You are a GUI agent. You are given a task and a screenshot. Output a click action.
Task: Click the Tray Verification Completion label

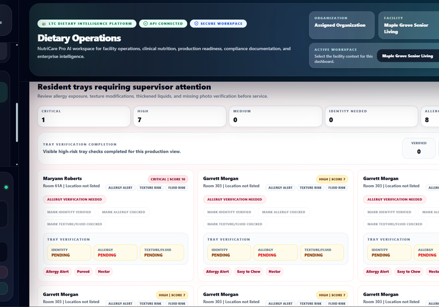click(80, 144)
